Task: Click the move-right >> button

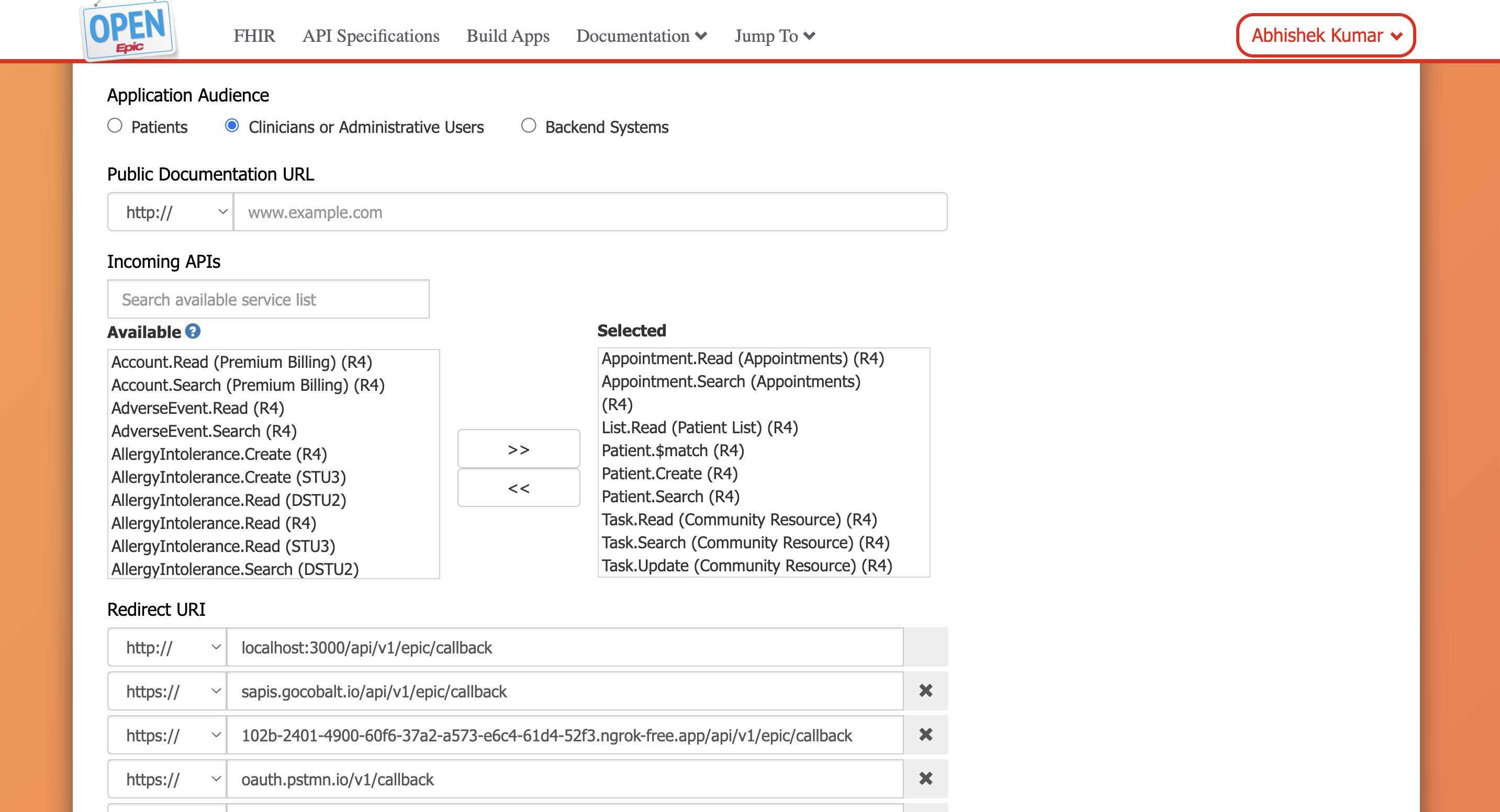Action: pyautogui.click(x=518, y=448)
